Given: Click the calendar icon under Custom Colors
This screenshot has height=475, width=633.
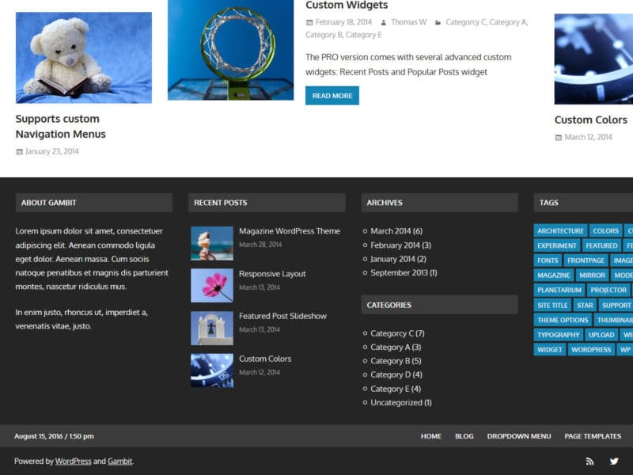Looking at the screenshot, I should [x=559, y=136].
